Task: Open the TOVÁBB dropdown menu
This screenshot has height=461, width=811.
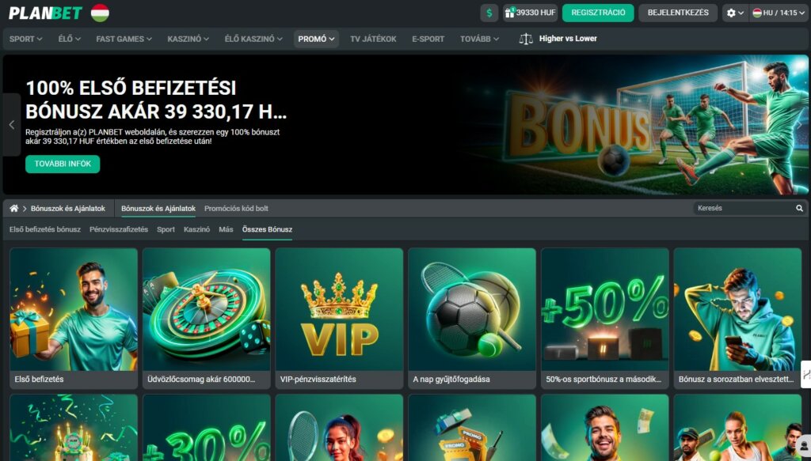Action: pyautogui.click(x=479, y=39)
